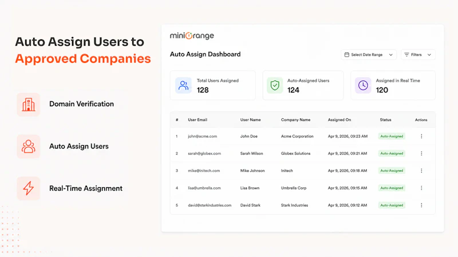Click the Apr 9, 2026, 09:18 AM timestamp

(x=348, y=170)
